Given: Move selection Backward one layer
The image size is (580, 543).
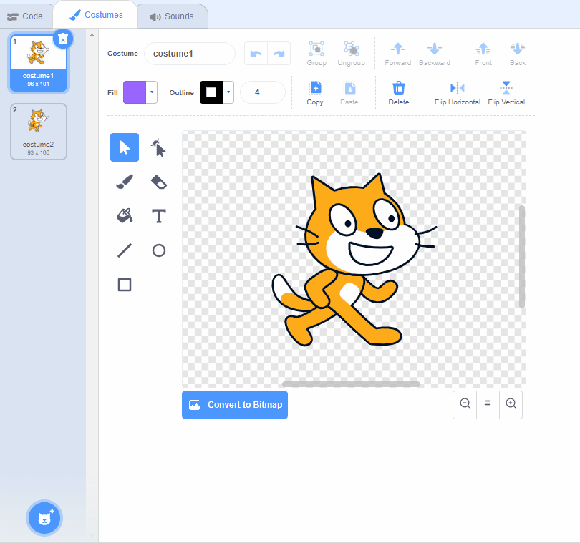Looking at the screenshot, I should click(x=435, y=54).
